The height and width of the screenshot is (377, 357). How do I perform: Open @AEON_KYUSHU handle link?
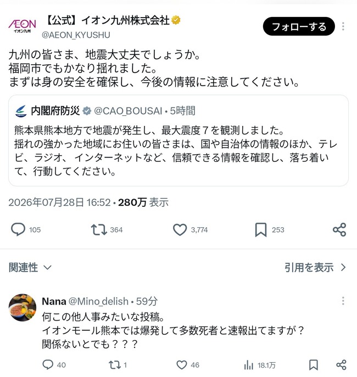[76, 35]
